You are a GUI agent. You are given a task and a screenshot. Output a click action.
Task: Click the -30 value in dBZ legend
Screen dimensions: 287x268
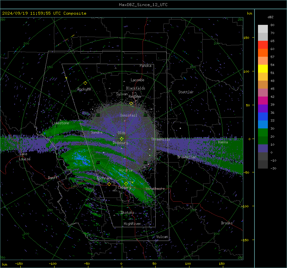(x=274, y=169)
